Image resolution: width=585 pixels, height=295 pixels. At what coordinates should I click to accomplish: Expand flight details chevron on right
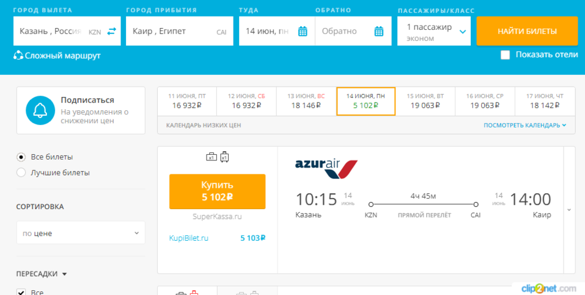(569, 210)
